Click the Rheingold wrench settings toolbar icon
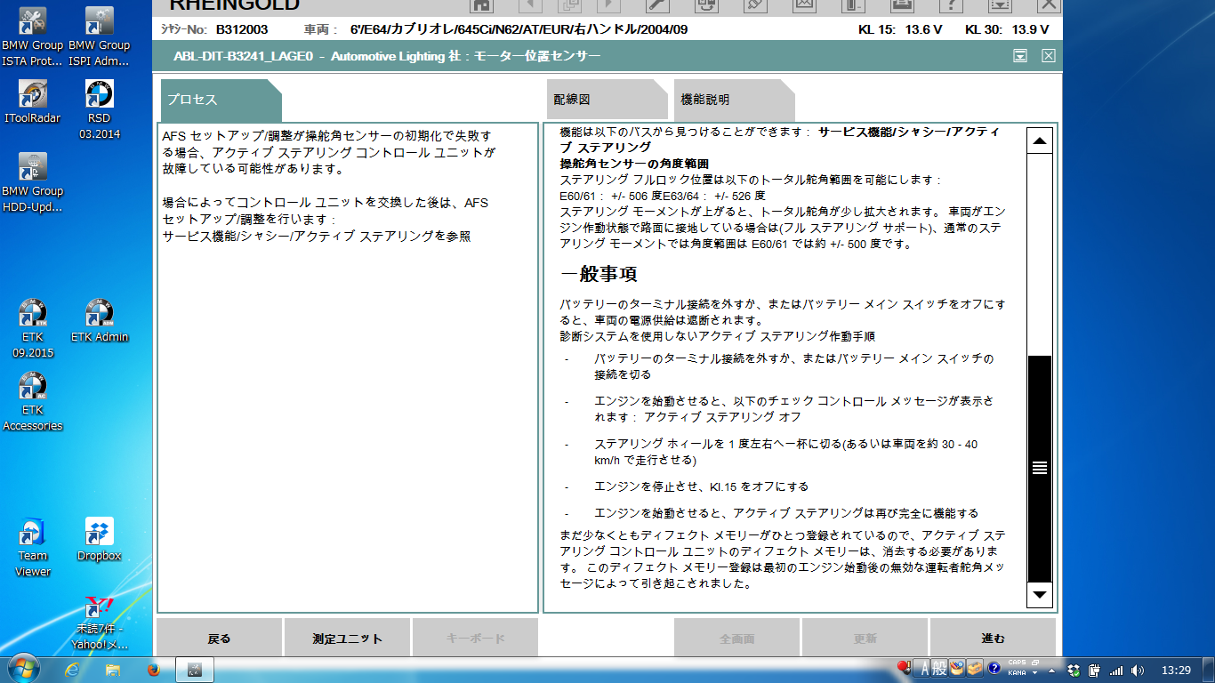This screenshot has width=1215, height=683. [656, 4]
